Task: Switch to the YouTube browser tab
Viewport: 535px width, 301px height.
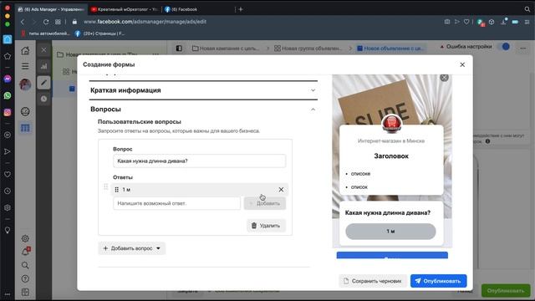Action: pos(125,9)
